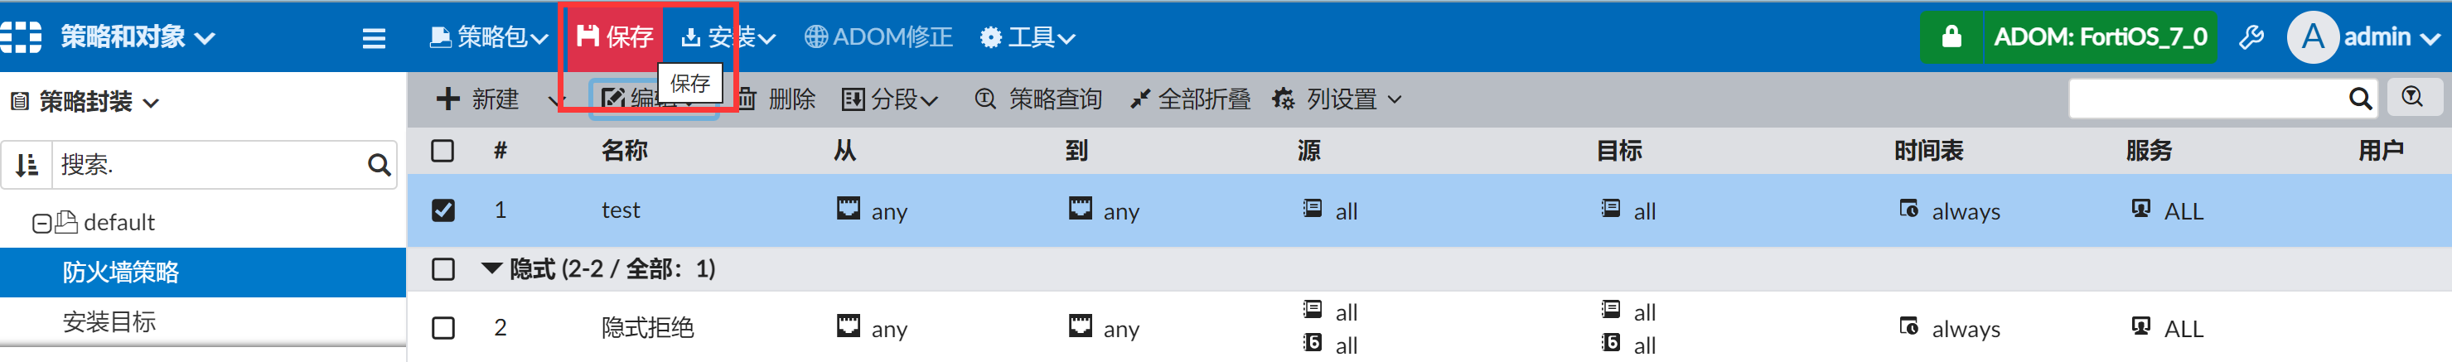Viewport: 2452px width, 362px height.
Task: Click the Save (保存) button
Action: tap(614, 37)
